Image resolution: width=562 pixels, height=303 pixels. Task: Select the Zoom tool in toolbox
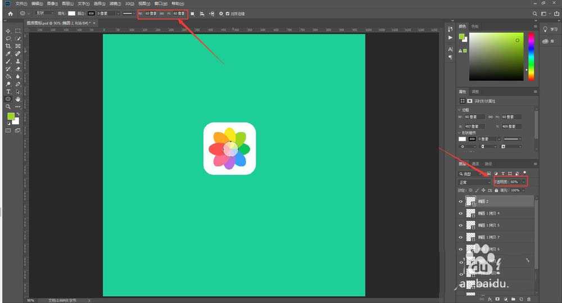point(8,106)
